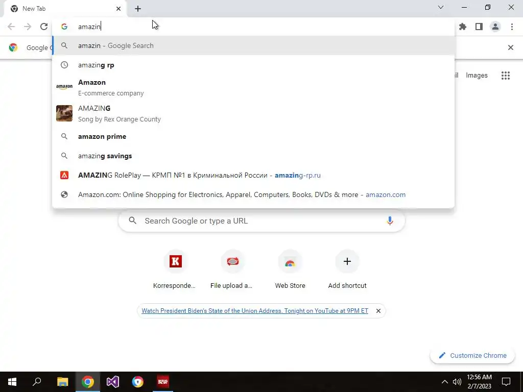Open the profile avatar icon
This screenshot has height=392, width=523.
(x=495, y=27)
